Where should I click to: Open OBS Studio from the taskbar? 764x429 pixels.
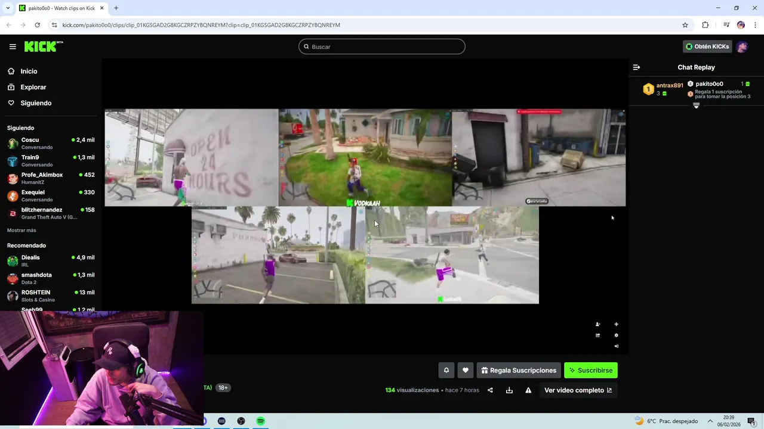click(241, 421)
